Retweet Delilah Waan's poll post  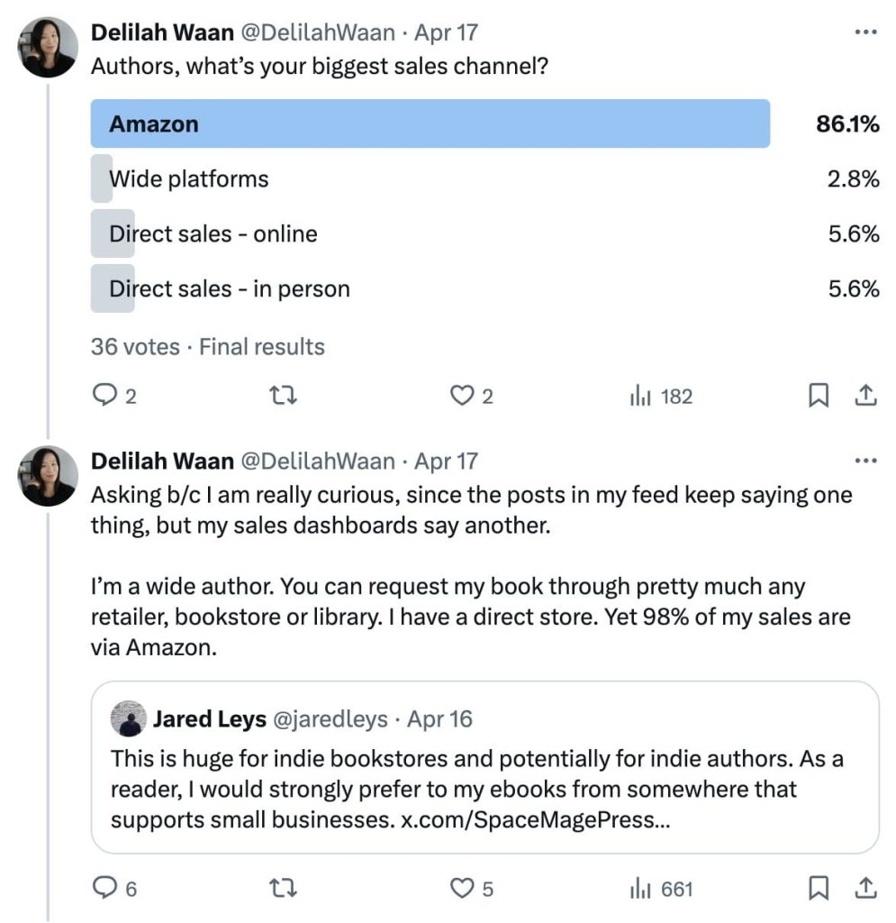283,395
